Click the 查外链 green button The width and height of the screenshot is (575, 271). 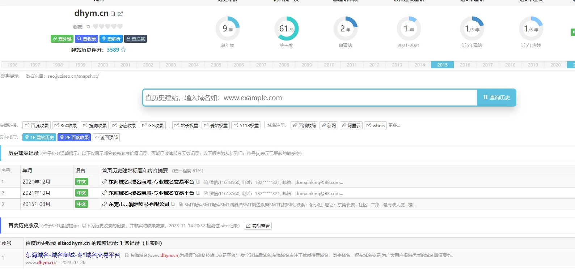[62, 39]
